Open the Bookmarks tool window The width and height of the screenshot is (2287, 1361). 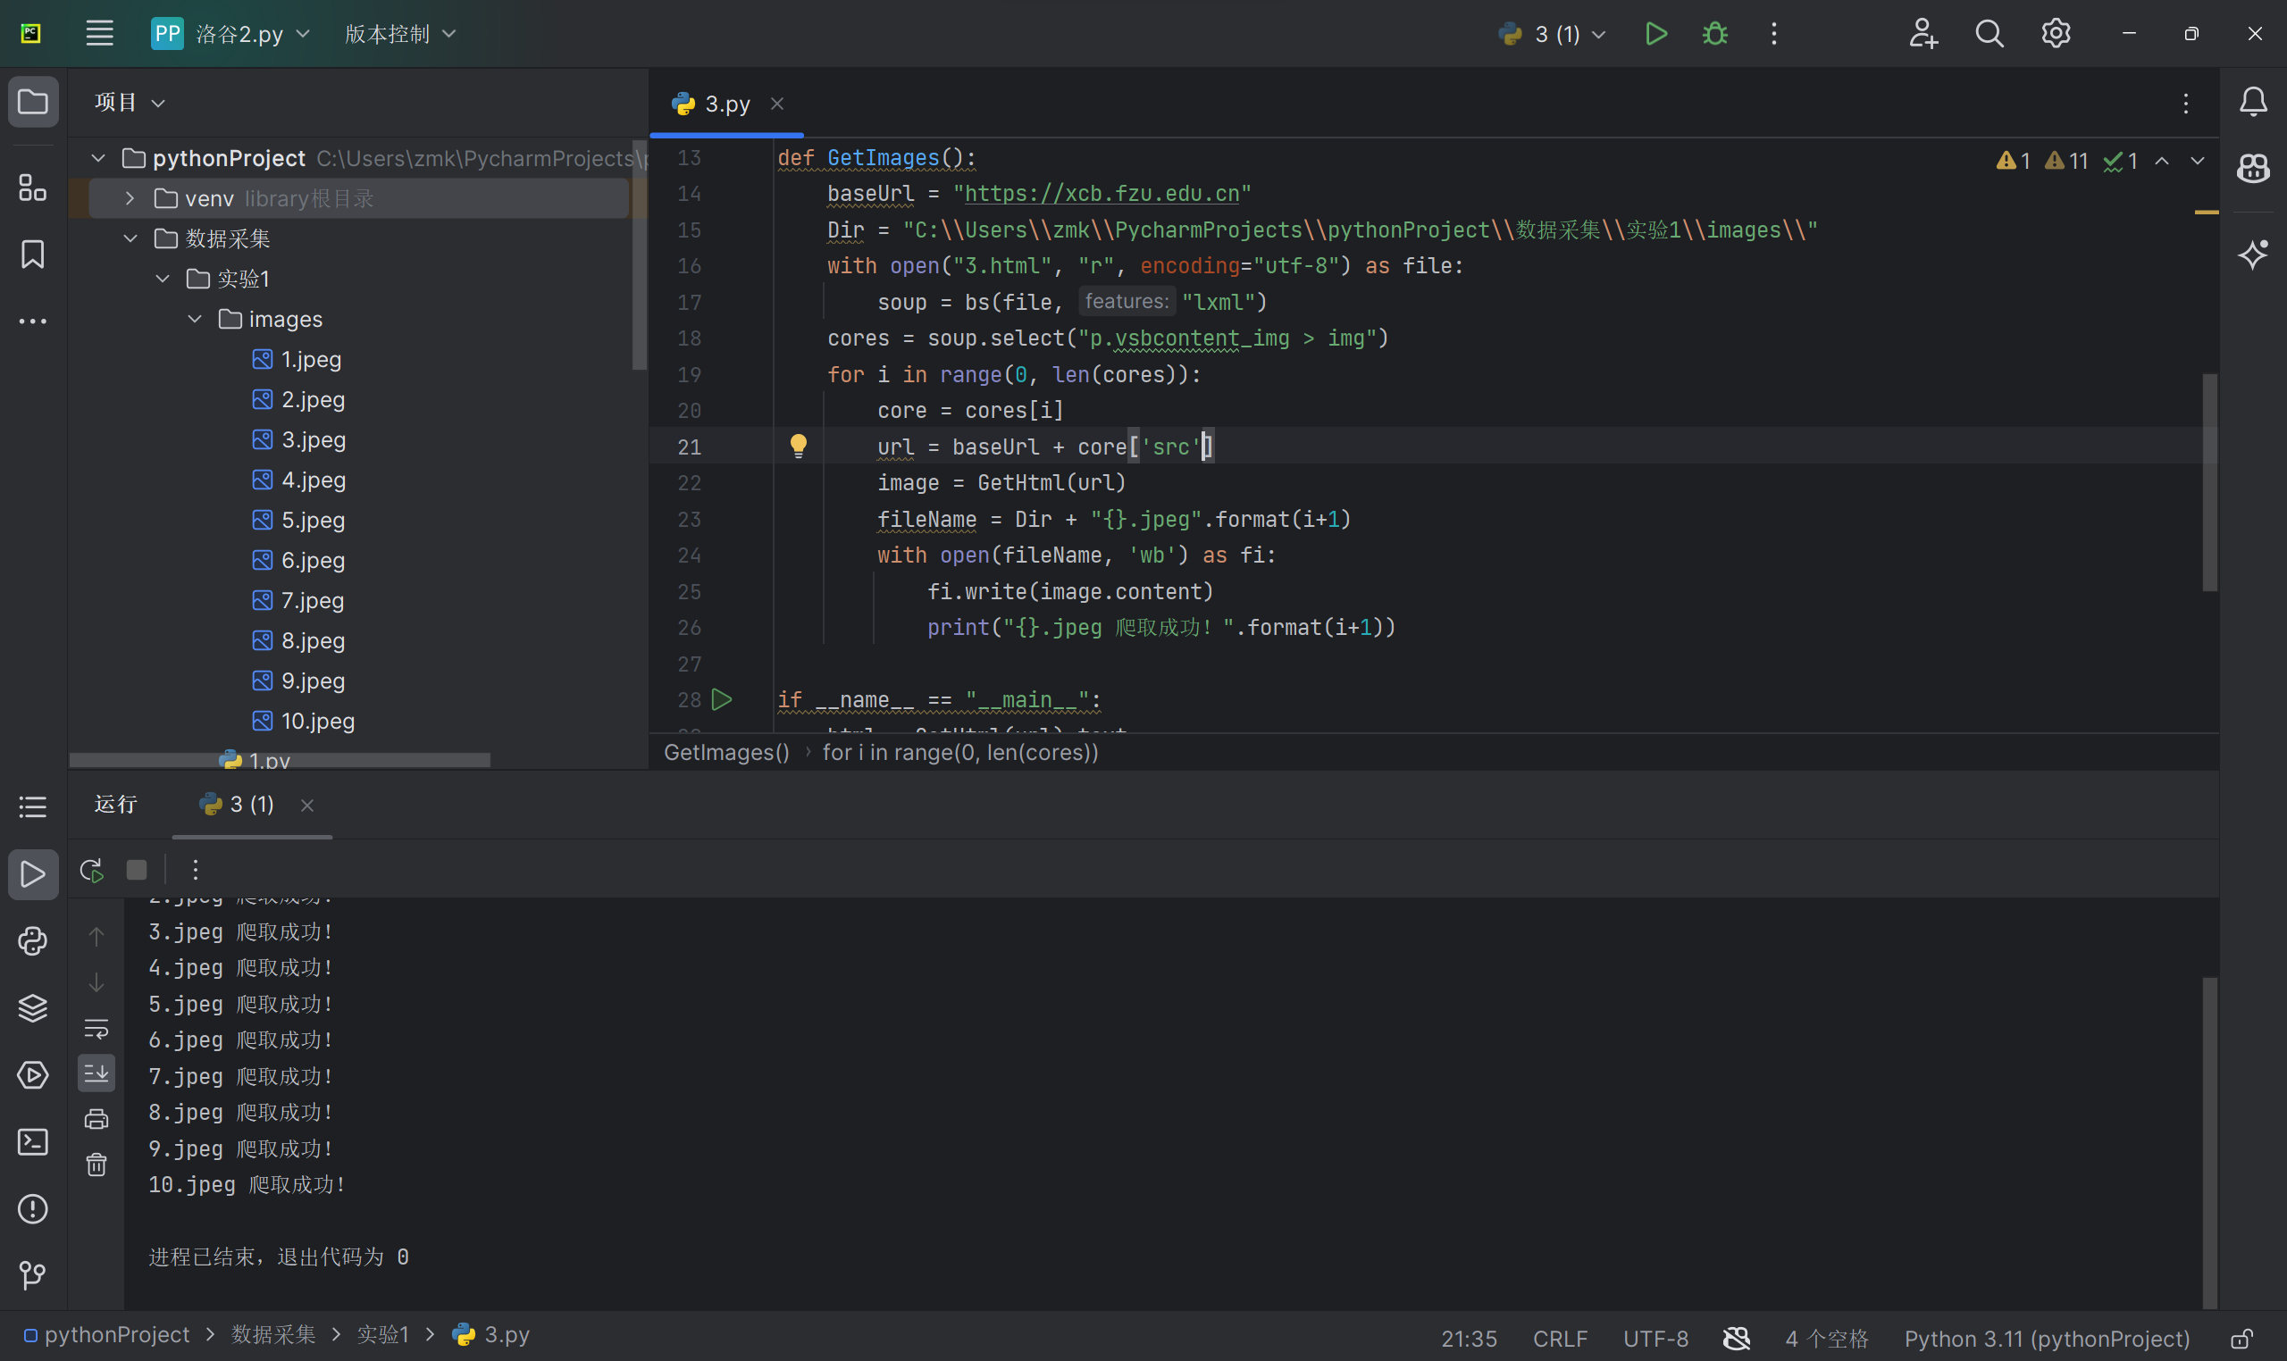coord(32,254)
